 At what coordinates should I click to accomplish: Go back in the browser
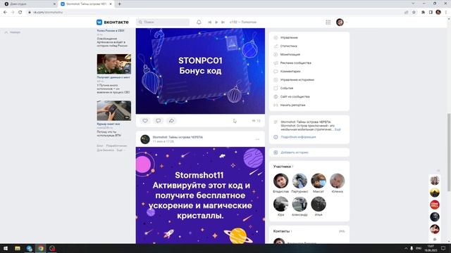click(5, 13)
